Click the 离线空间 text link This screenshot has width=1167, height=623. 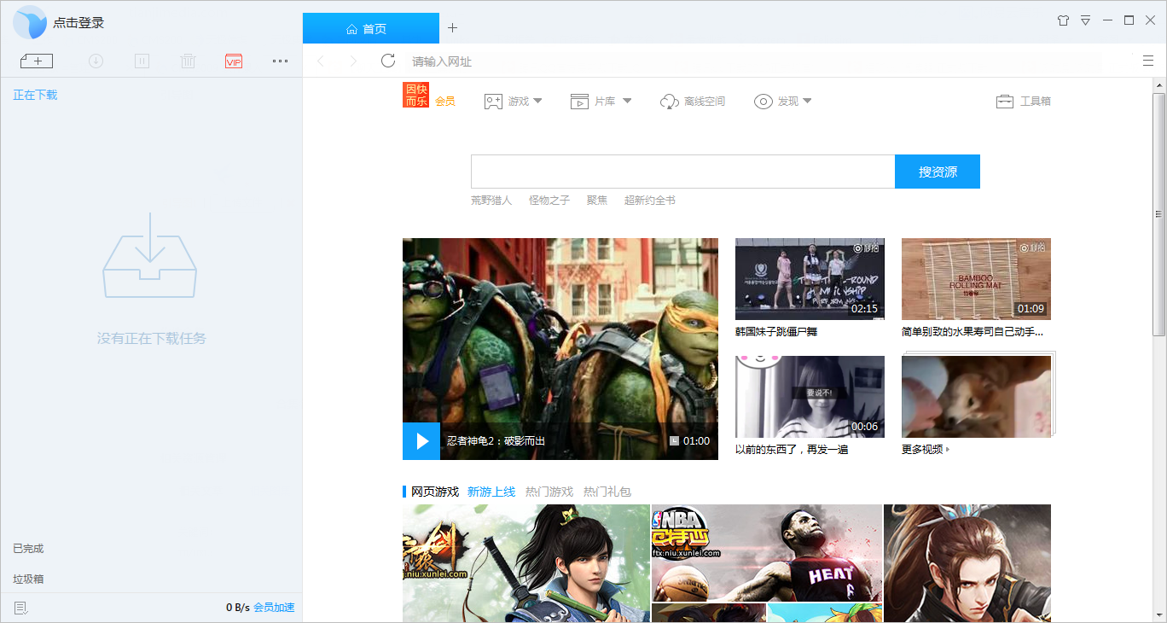705,101
